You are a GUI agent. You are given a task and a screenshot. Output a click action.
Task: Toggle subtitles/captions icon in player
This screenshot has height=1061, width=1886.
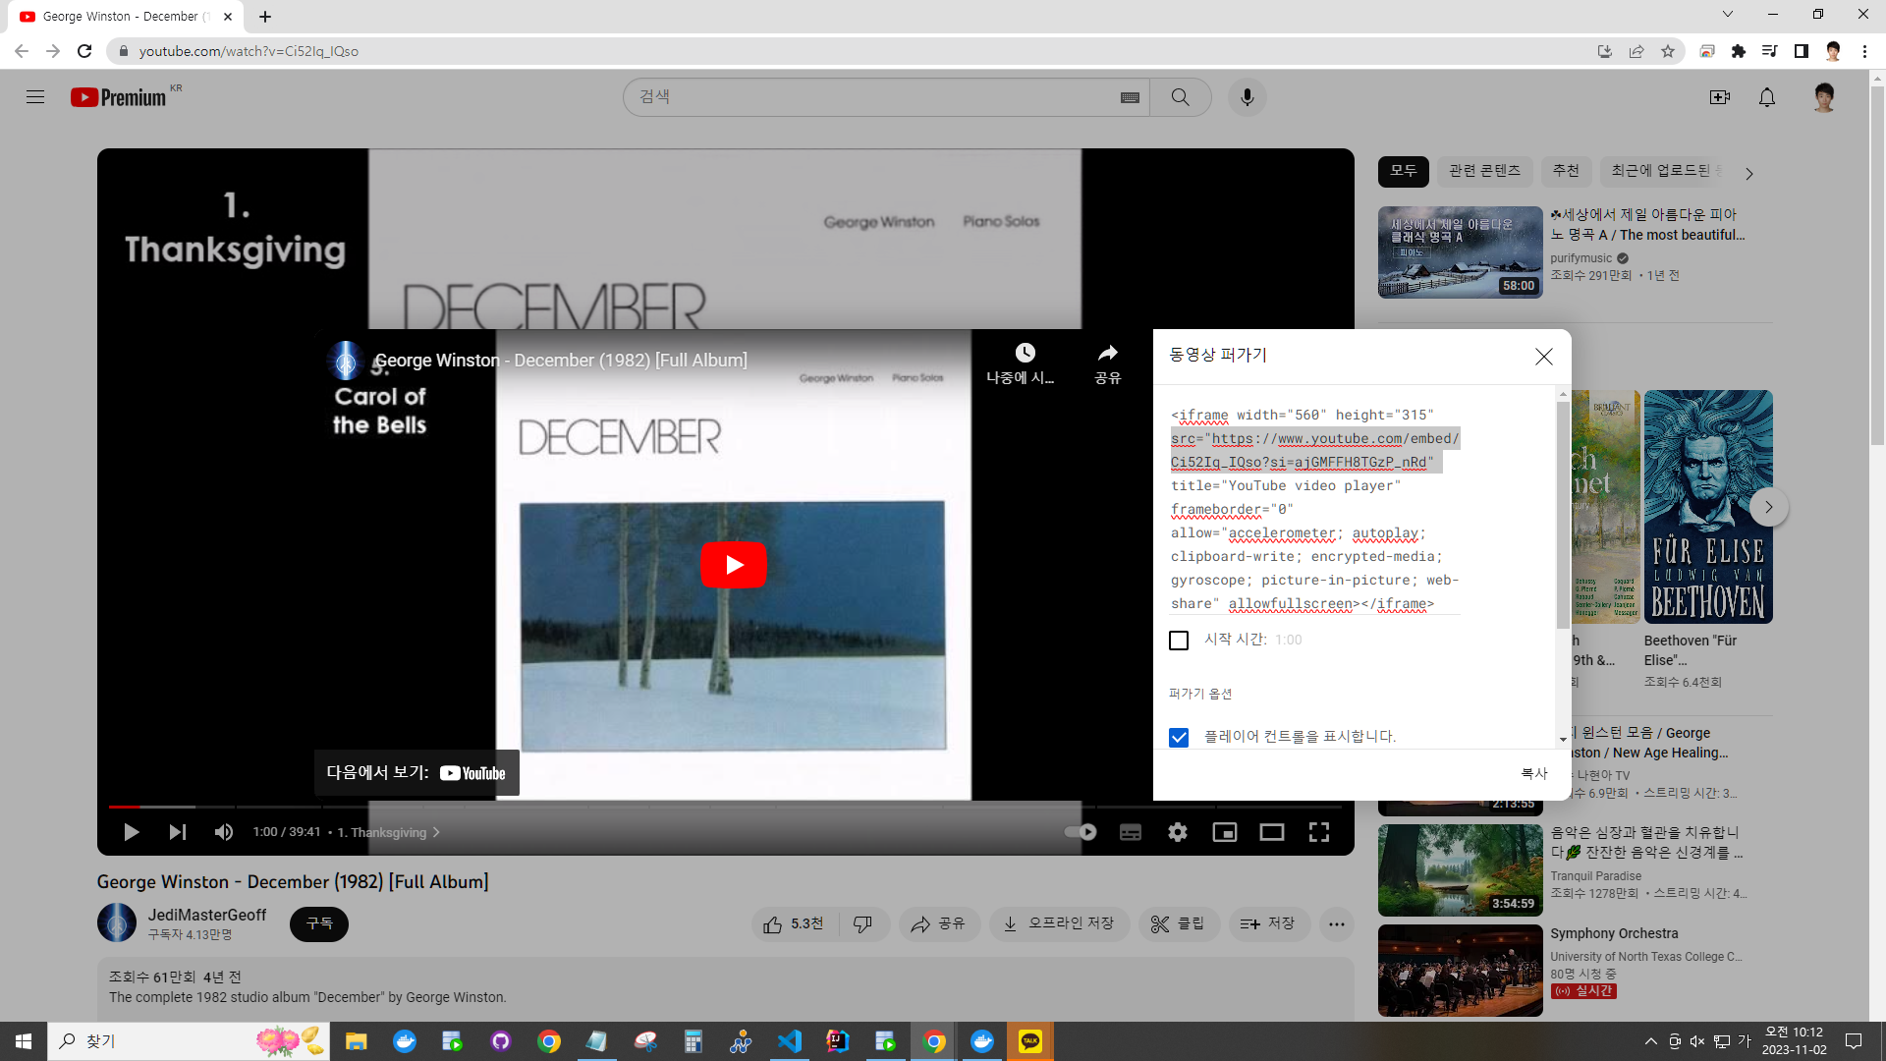click(1131, 832)
